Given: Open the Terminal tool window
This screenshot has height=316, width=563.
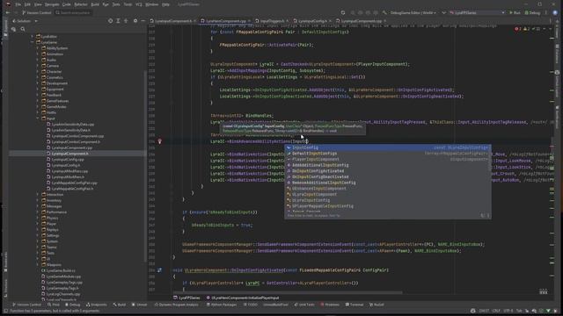Looking at the screenshot, I should [x=355, y=305].
